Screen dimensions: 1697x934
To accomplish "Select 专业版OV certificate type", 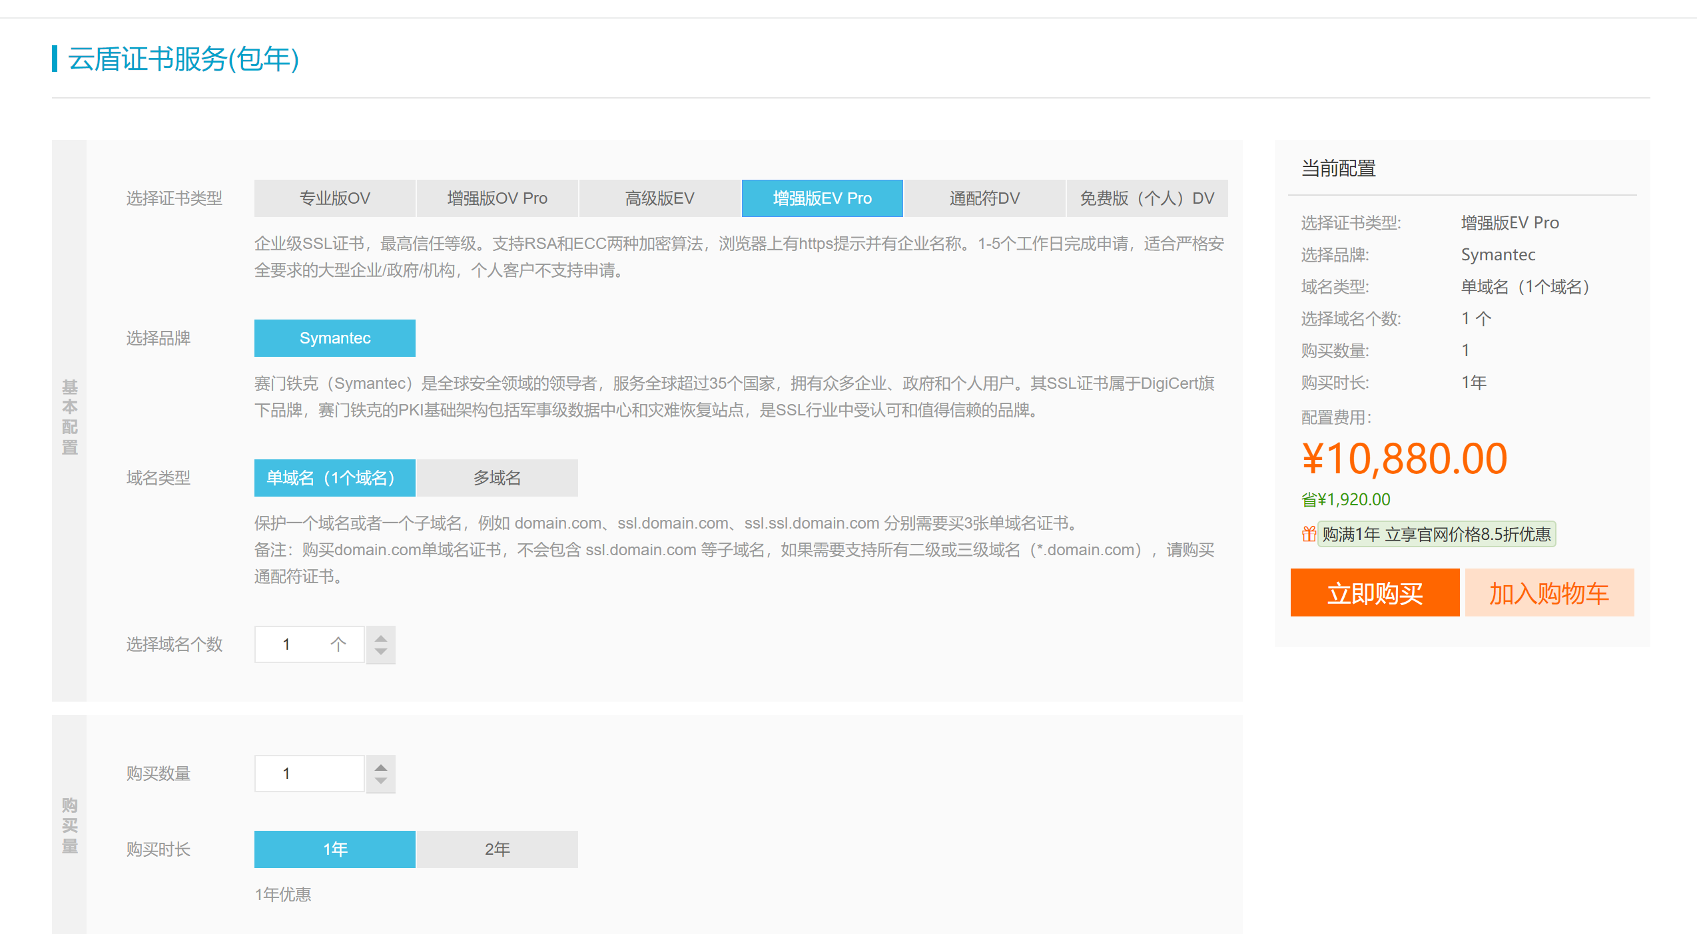I will coord(334,198).
